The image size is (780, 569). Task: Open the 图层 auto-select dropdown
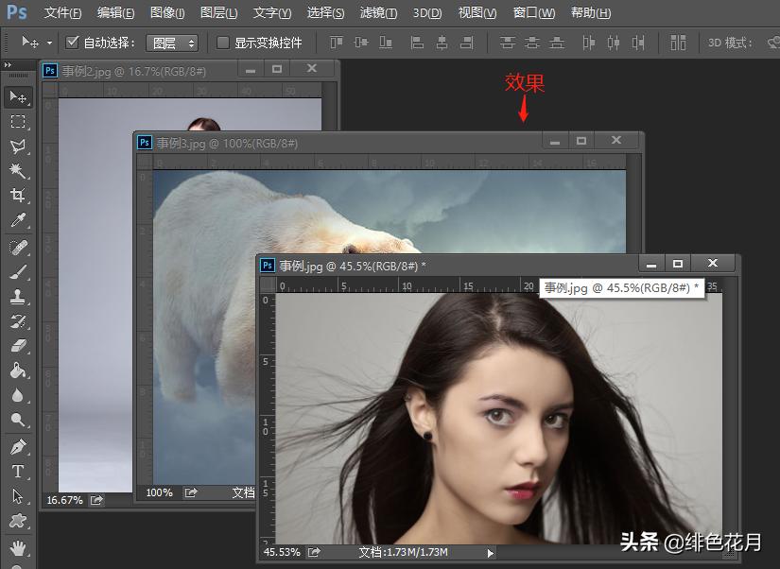[174, 43]
